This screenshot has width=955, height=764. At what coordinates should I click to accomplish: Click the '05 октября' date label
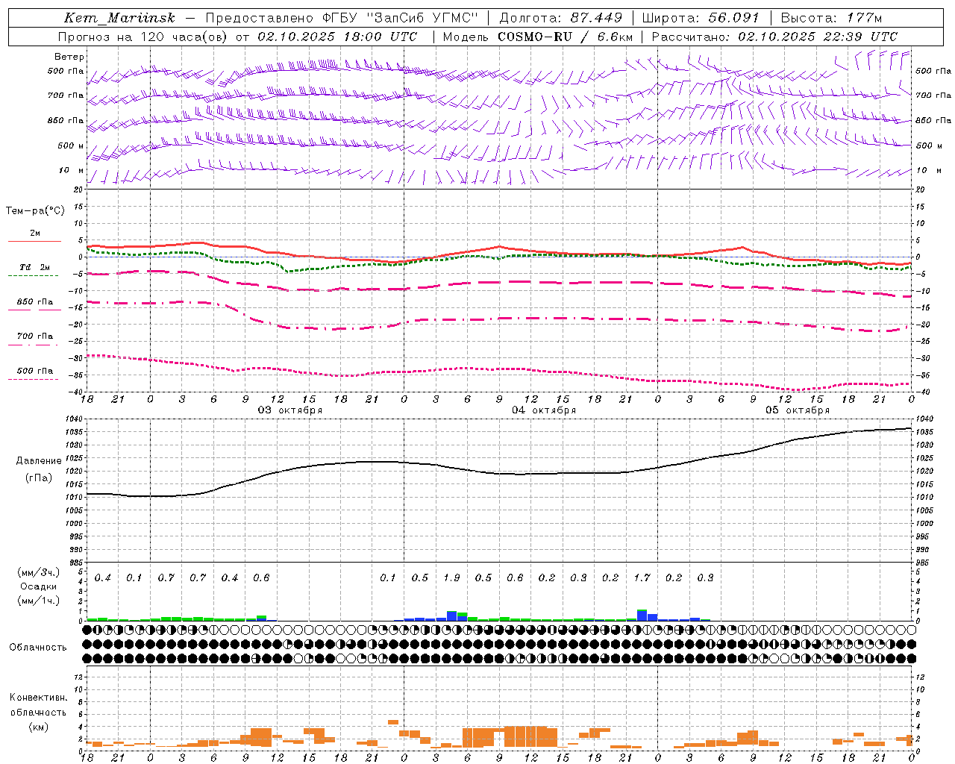coord(798,410)
